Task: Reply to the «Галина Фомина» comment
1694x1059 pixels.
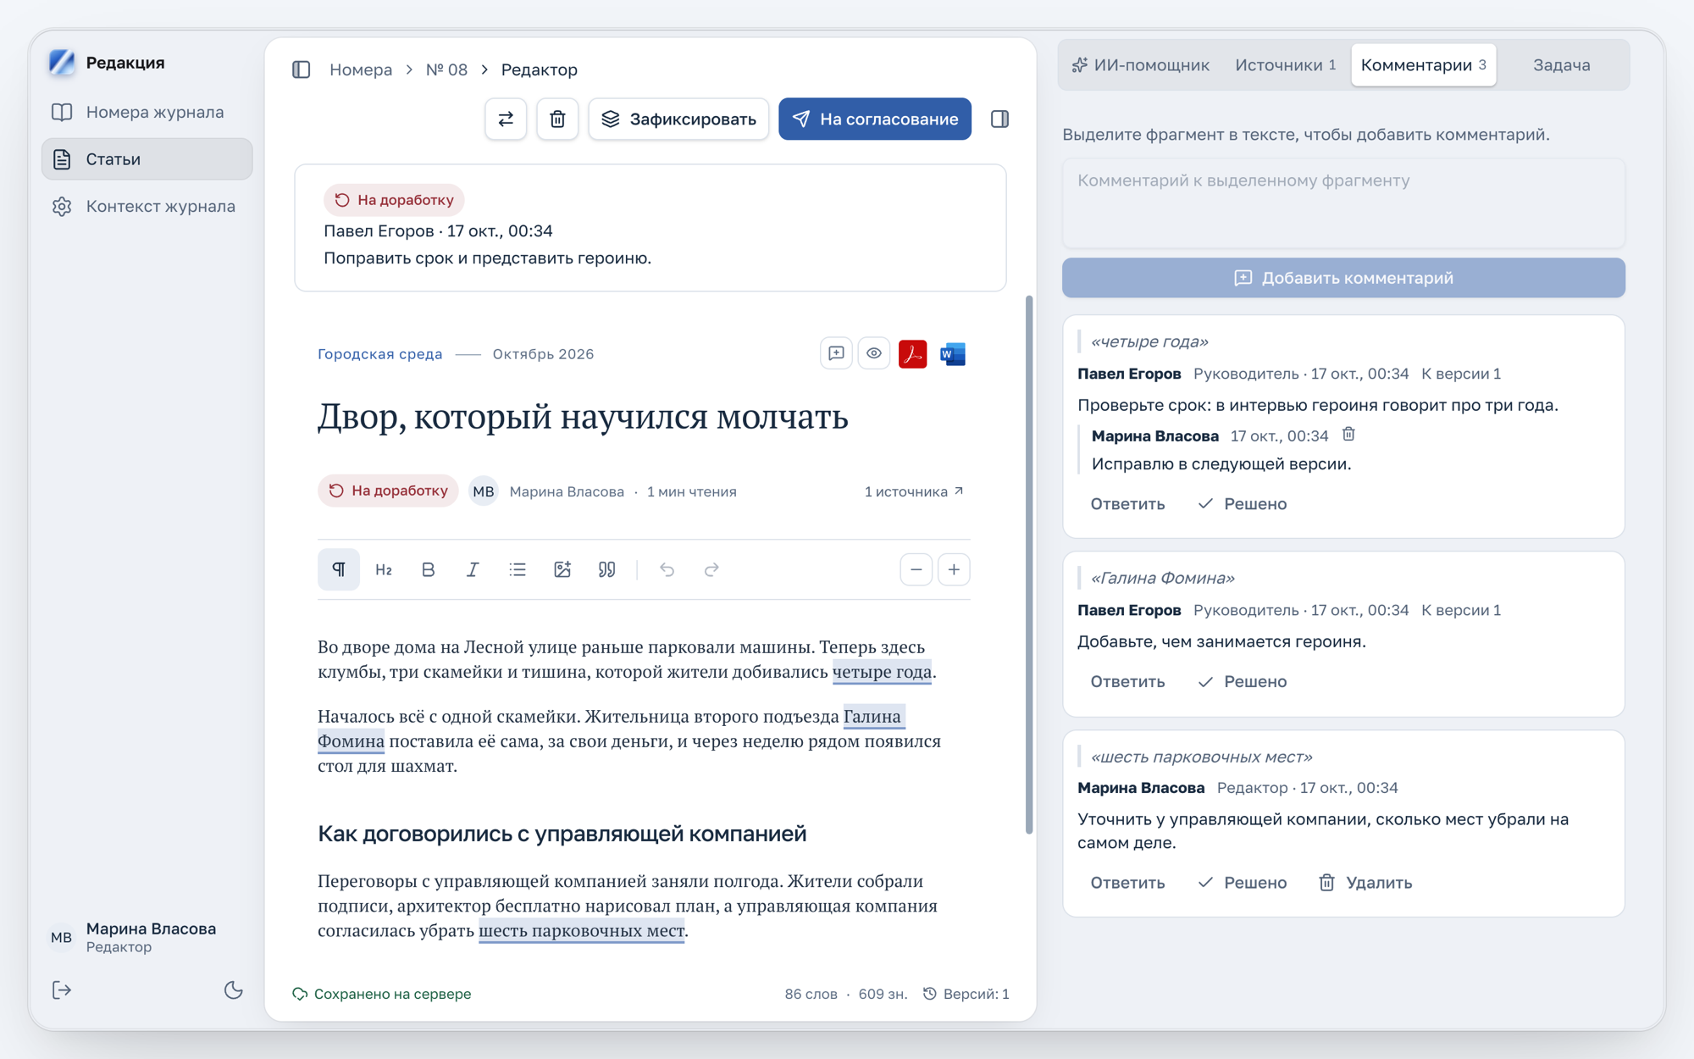Action: click(1127, 682)
